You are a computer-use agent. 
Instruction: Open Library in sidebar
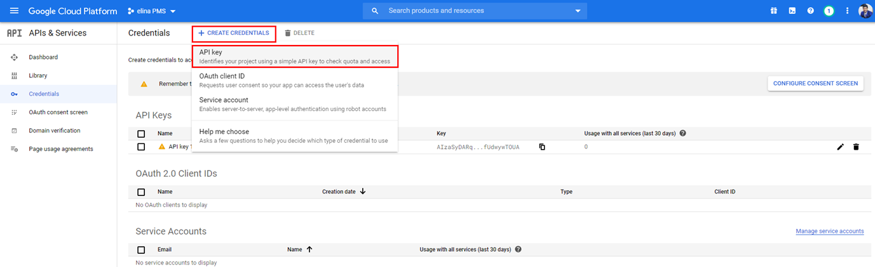[x=58, y=75]
